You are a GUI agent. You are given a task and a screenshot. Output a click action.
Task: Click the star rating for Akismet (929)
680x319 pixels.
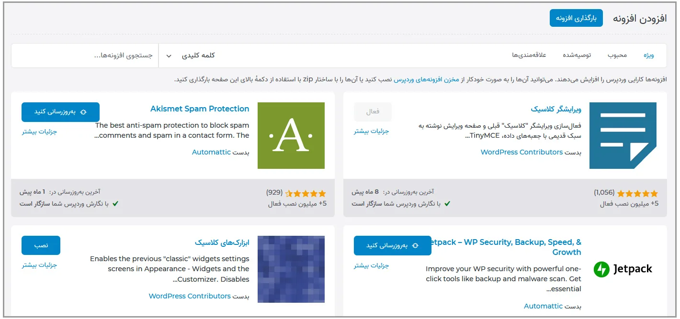306,194
